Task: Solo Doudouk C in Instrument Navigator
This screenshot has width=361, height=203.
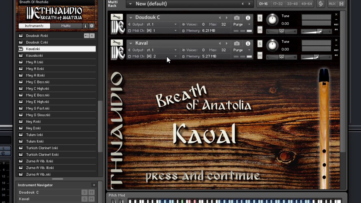Action: pyautogui.click(x=84, y=192)
